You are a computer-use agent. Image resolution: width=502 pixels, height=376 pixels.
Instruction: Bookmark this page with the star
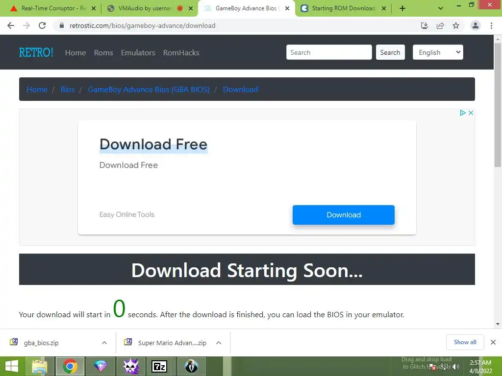point(456,25)
